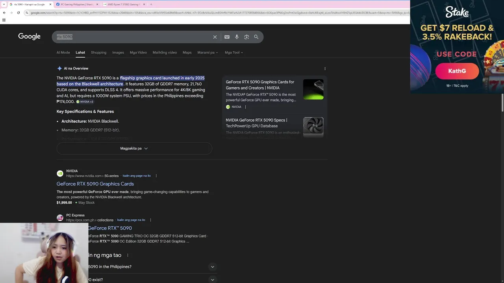Open the on-screen keyboard icon in search box
Screen dimensions: 504x283
pos(227,37)
